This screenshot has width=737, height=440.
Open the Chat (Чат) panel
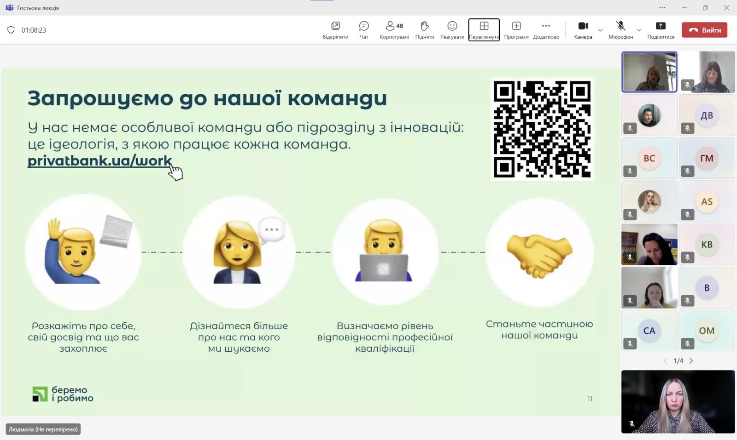point(364,30)
